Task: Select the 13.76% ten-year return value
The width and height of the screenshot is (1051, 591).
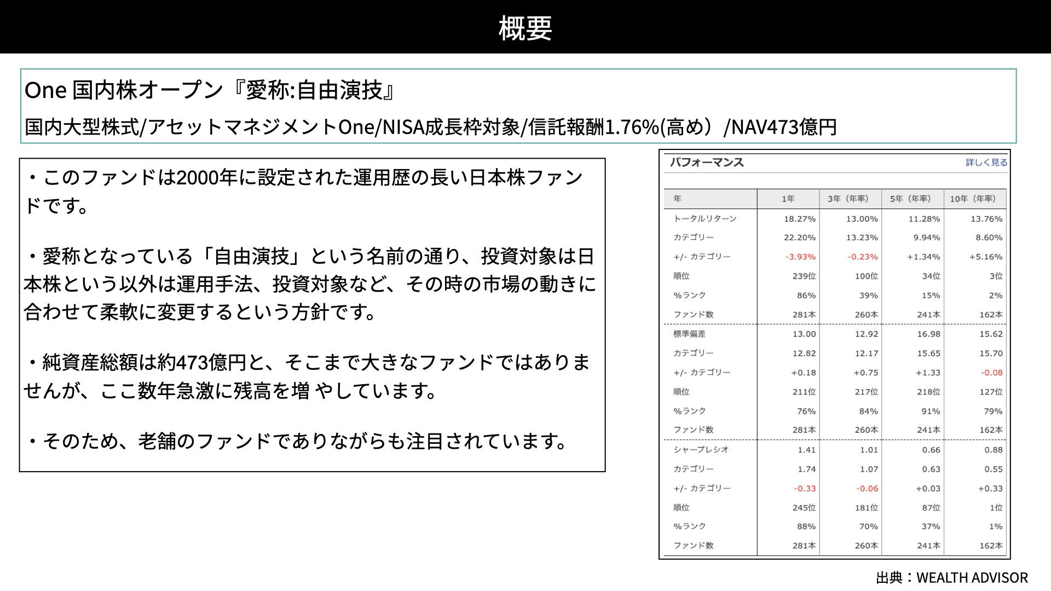Action: click(986, 219)
